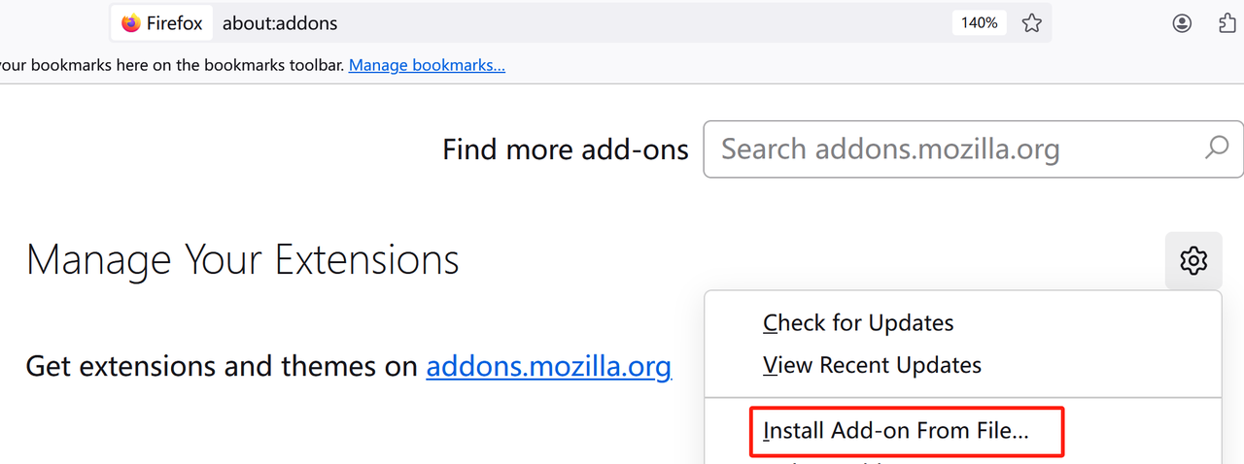The height and width of the screenshot is (464, 1244).
Task: Bookmark this page with the star icon
Action: click(1032, 23)
